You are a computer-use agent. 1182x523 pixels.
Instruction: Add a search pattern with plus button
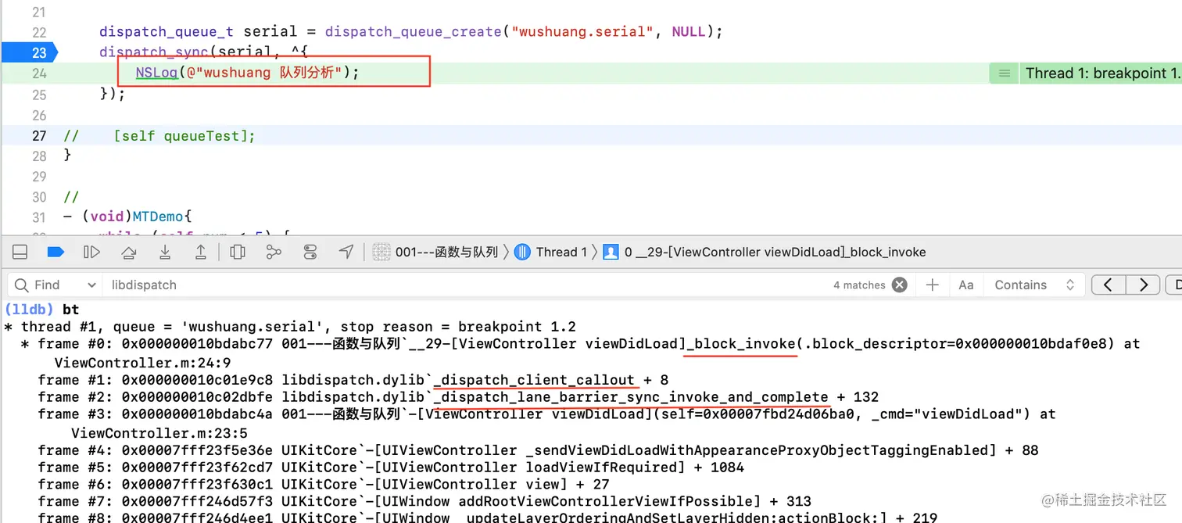coord(932,285)
